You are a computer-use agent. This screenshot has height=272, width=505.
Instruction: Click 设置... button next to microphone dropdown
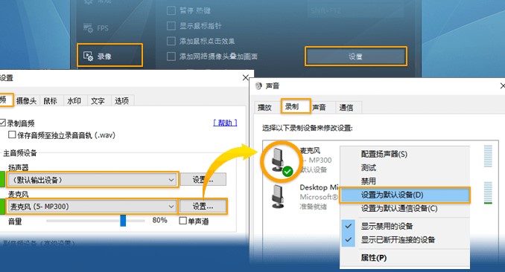[203, 206]
